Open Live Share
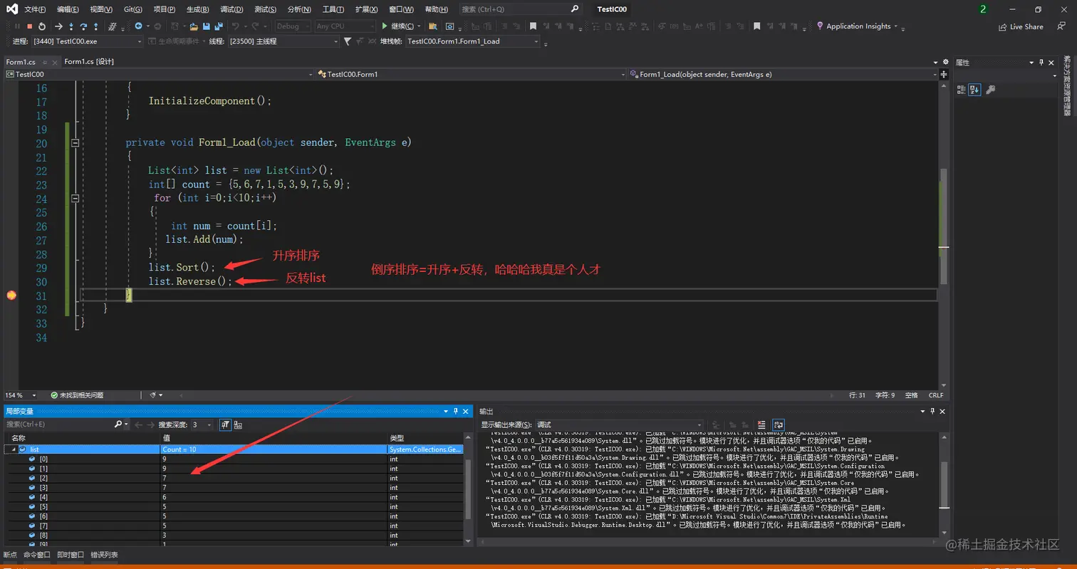This screenshot has height=569, width=1077. (1021, 26)
